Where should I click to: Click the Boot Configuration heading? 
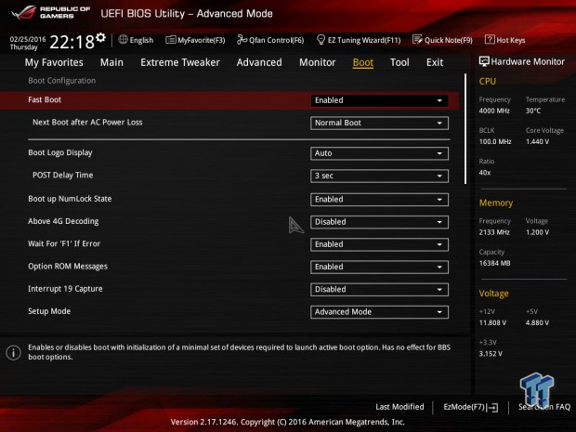click(x=61, y=81)
